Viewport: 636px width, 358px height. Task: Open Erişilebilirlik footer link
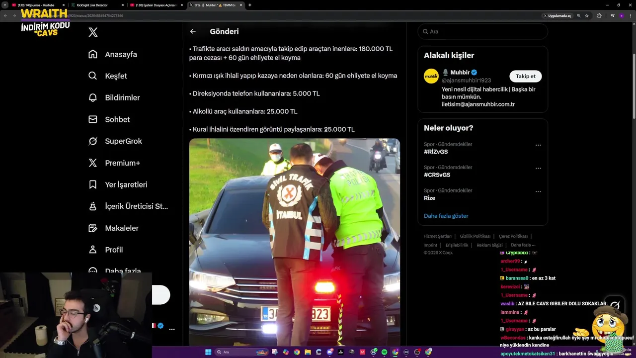pos(457,245)
